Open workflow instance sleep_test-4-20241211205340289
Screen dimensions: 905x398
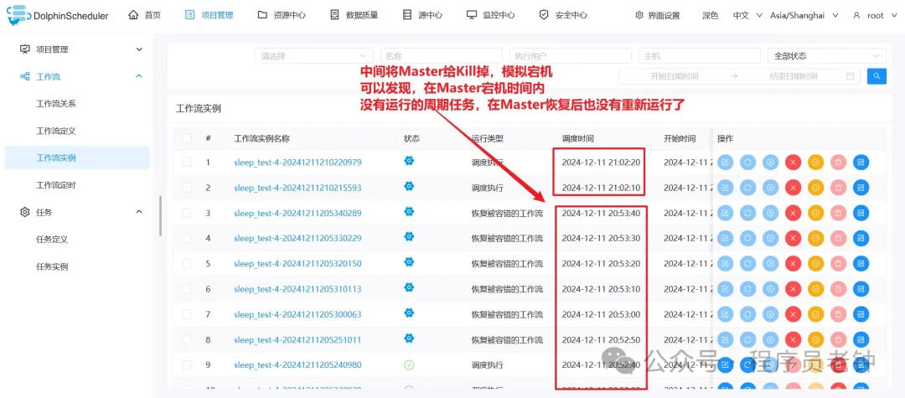tap(297, 213)
